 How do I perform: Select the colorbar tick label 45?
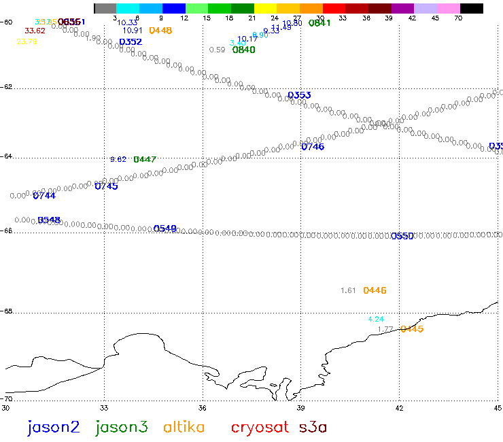(435, 18)
